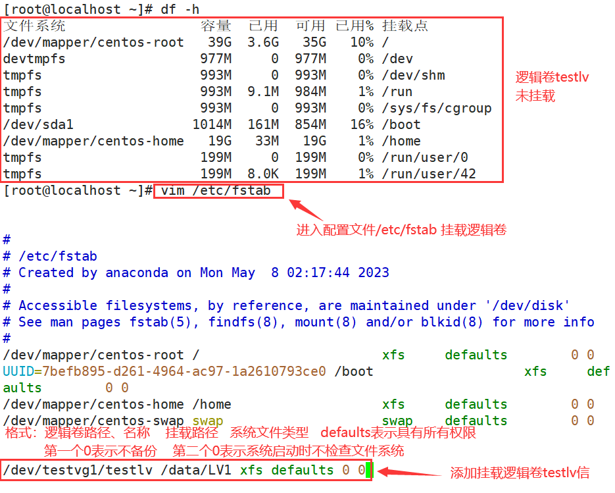Click '3.6G' used value
The height and width of the screenshot is (493, 615).
[263, 42]
